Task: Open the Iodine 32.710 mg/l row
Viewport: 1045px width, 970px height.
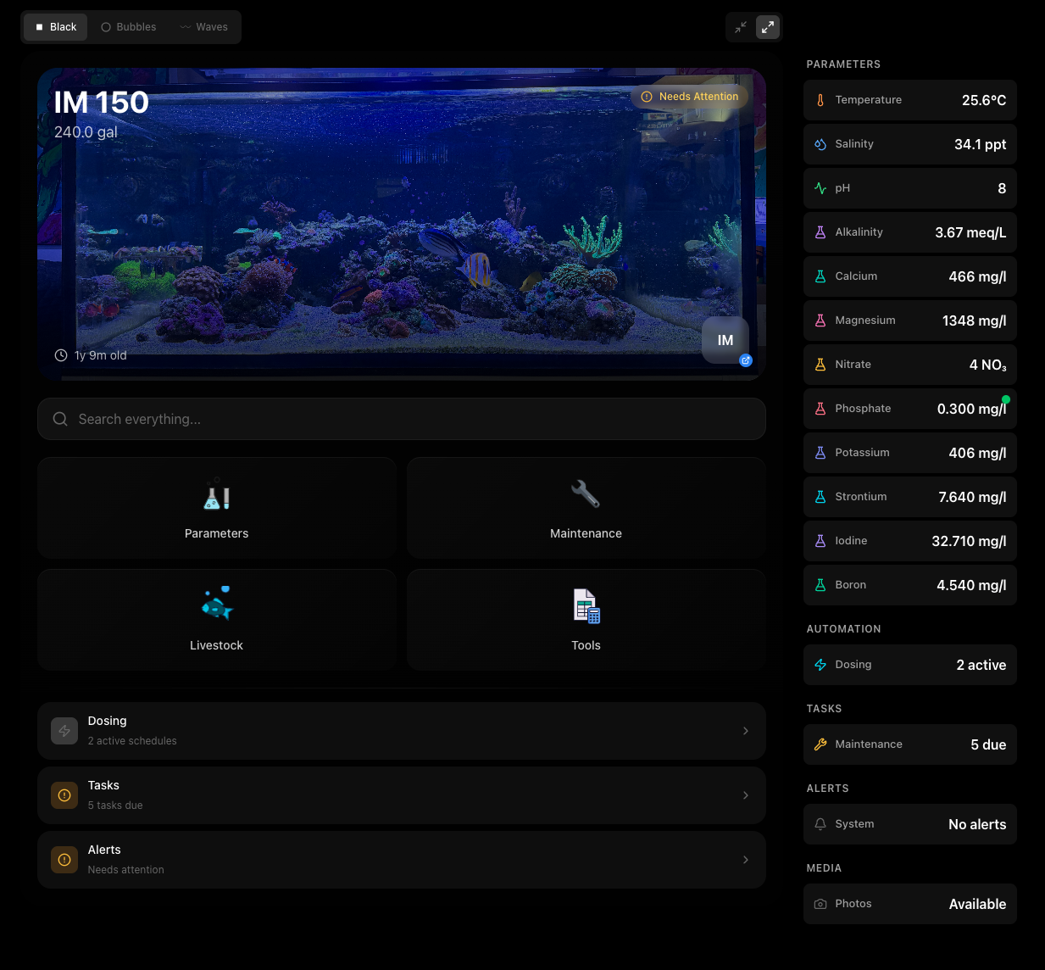Action: pyautogui.click(x=910, y=541)
